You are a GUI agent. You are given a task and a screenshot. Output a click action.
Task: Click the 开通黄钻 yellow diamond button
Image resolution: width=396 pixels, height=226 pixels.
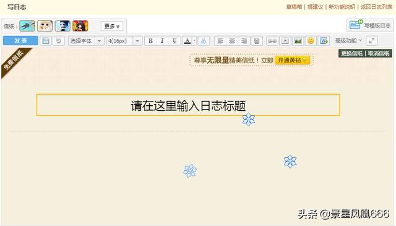pos(292,60)
